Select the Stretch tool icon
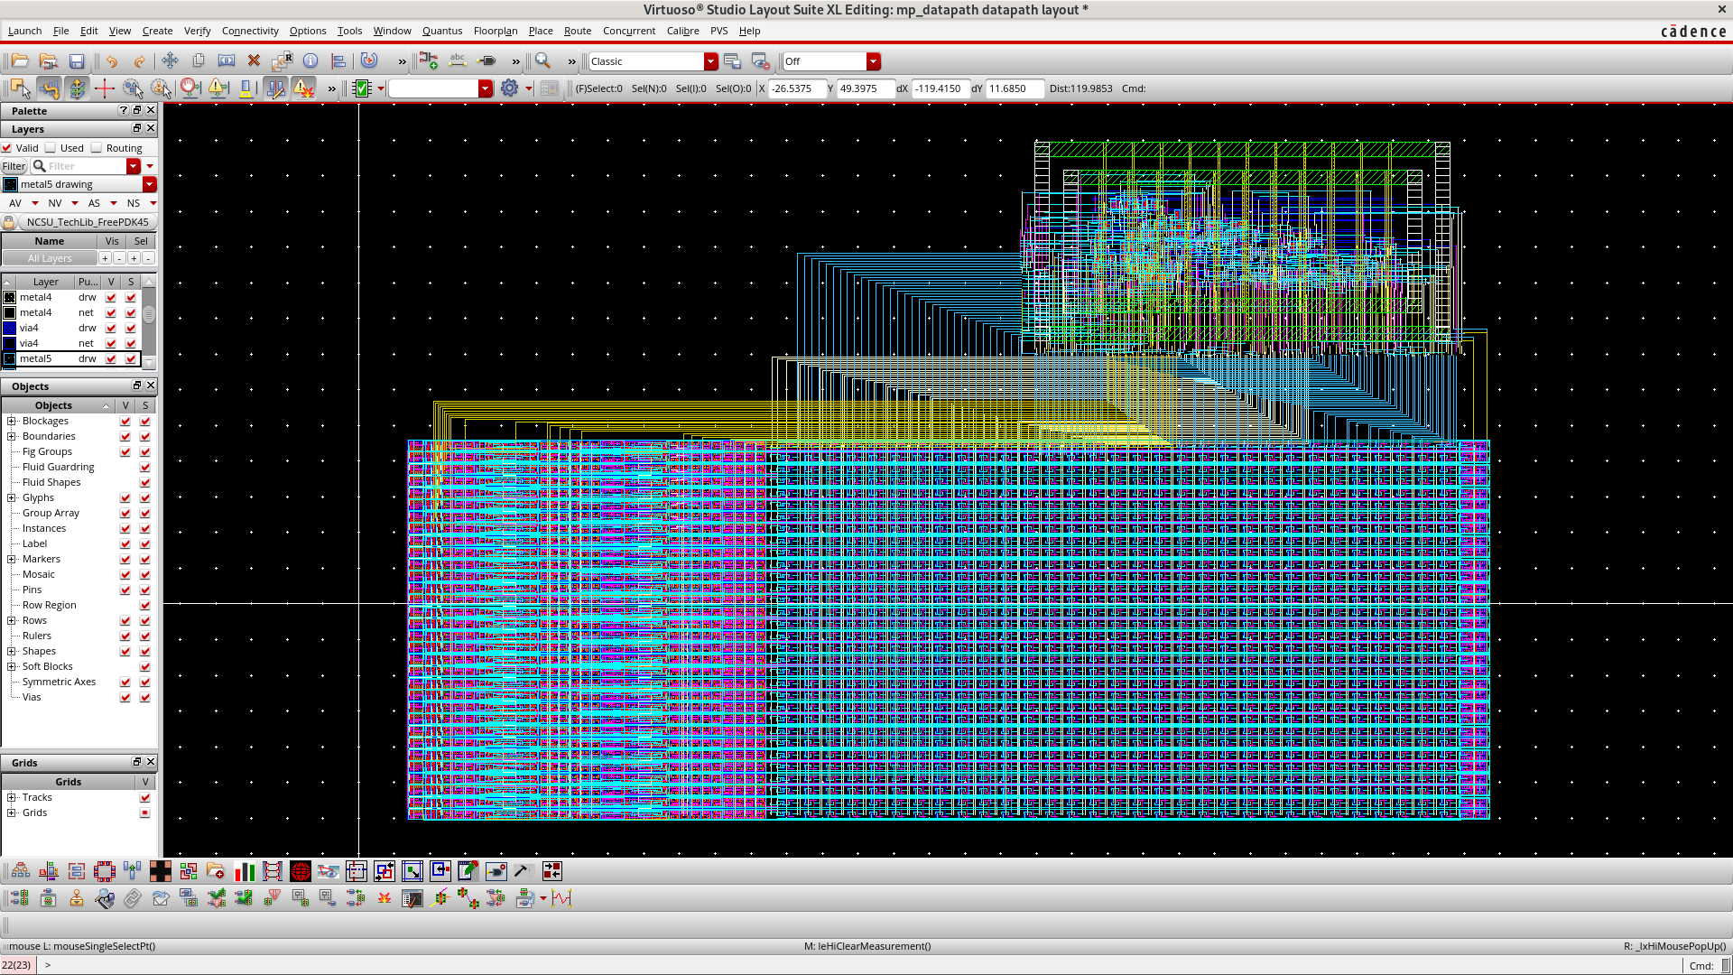Viewport: 1733px width, 975px height. tap(227, 61)
